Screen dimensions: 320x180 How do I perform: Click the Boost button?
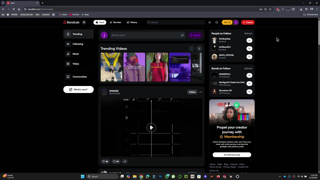click(x=195, y=35)
